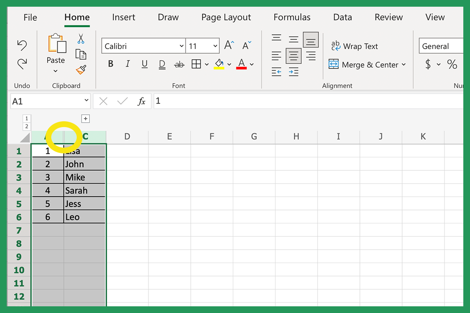Toggle underline formatting
This screenshot has height=313, width=470.
[x=144, y=64]
